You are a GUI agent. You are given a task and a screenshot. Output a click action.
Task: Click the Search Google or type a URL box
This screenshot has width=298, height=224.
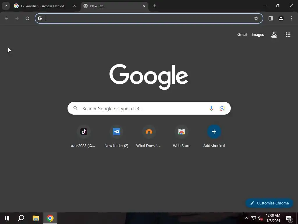[149, 108]
